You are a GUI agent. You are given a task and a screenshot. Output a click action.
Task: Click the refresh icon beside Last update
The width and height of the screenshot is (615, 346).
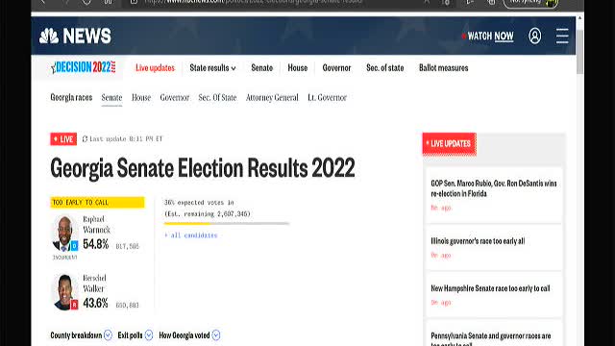[85, 138]
